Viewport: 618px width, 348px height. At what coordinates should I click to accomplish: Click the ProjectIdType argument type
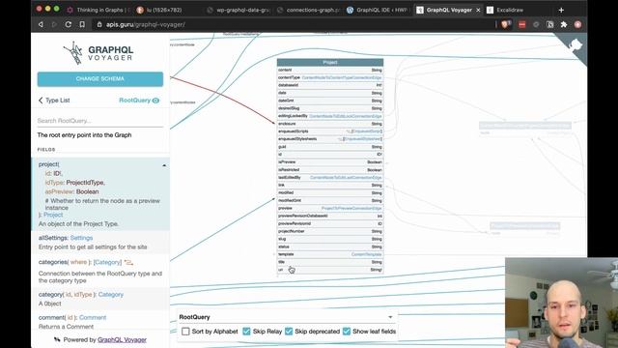pos(85,183)
